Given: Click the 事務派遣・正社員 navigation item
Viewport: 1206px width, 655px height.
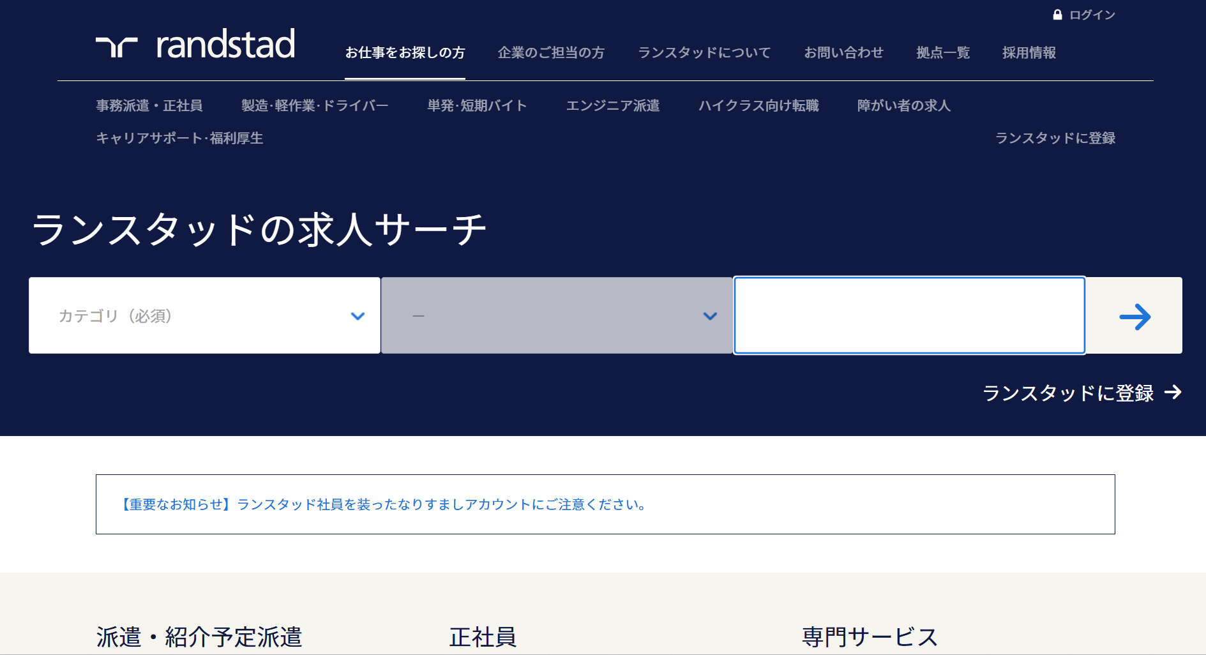Looking at the screenshot, I should tap(149, 106).
